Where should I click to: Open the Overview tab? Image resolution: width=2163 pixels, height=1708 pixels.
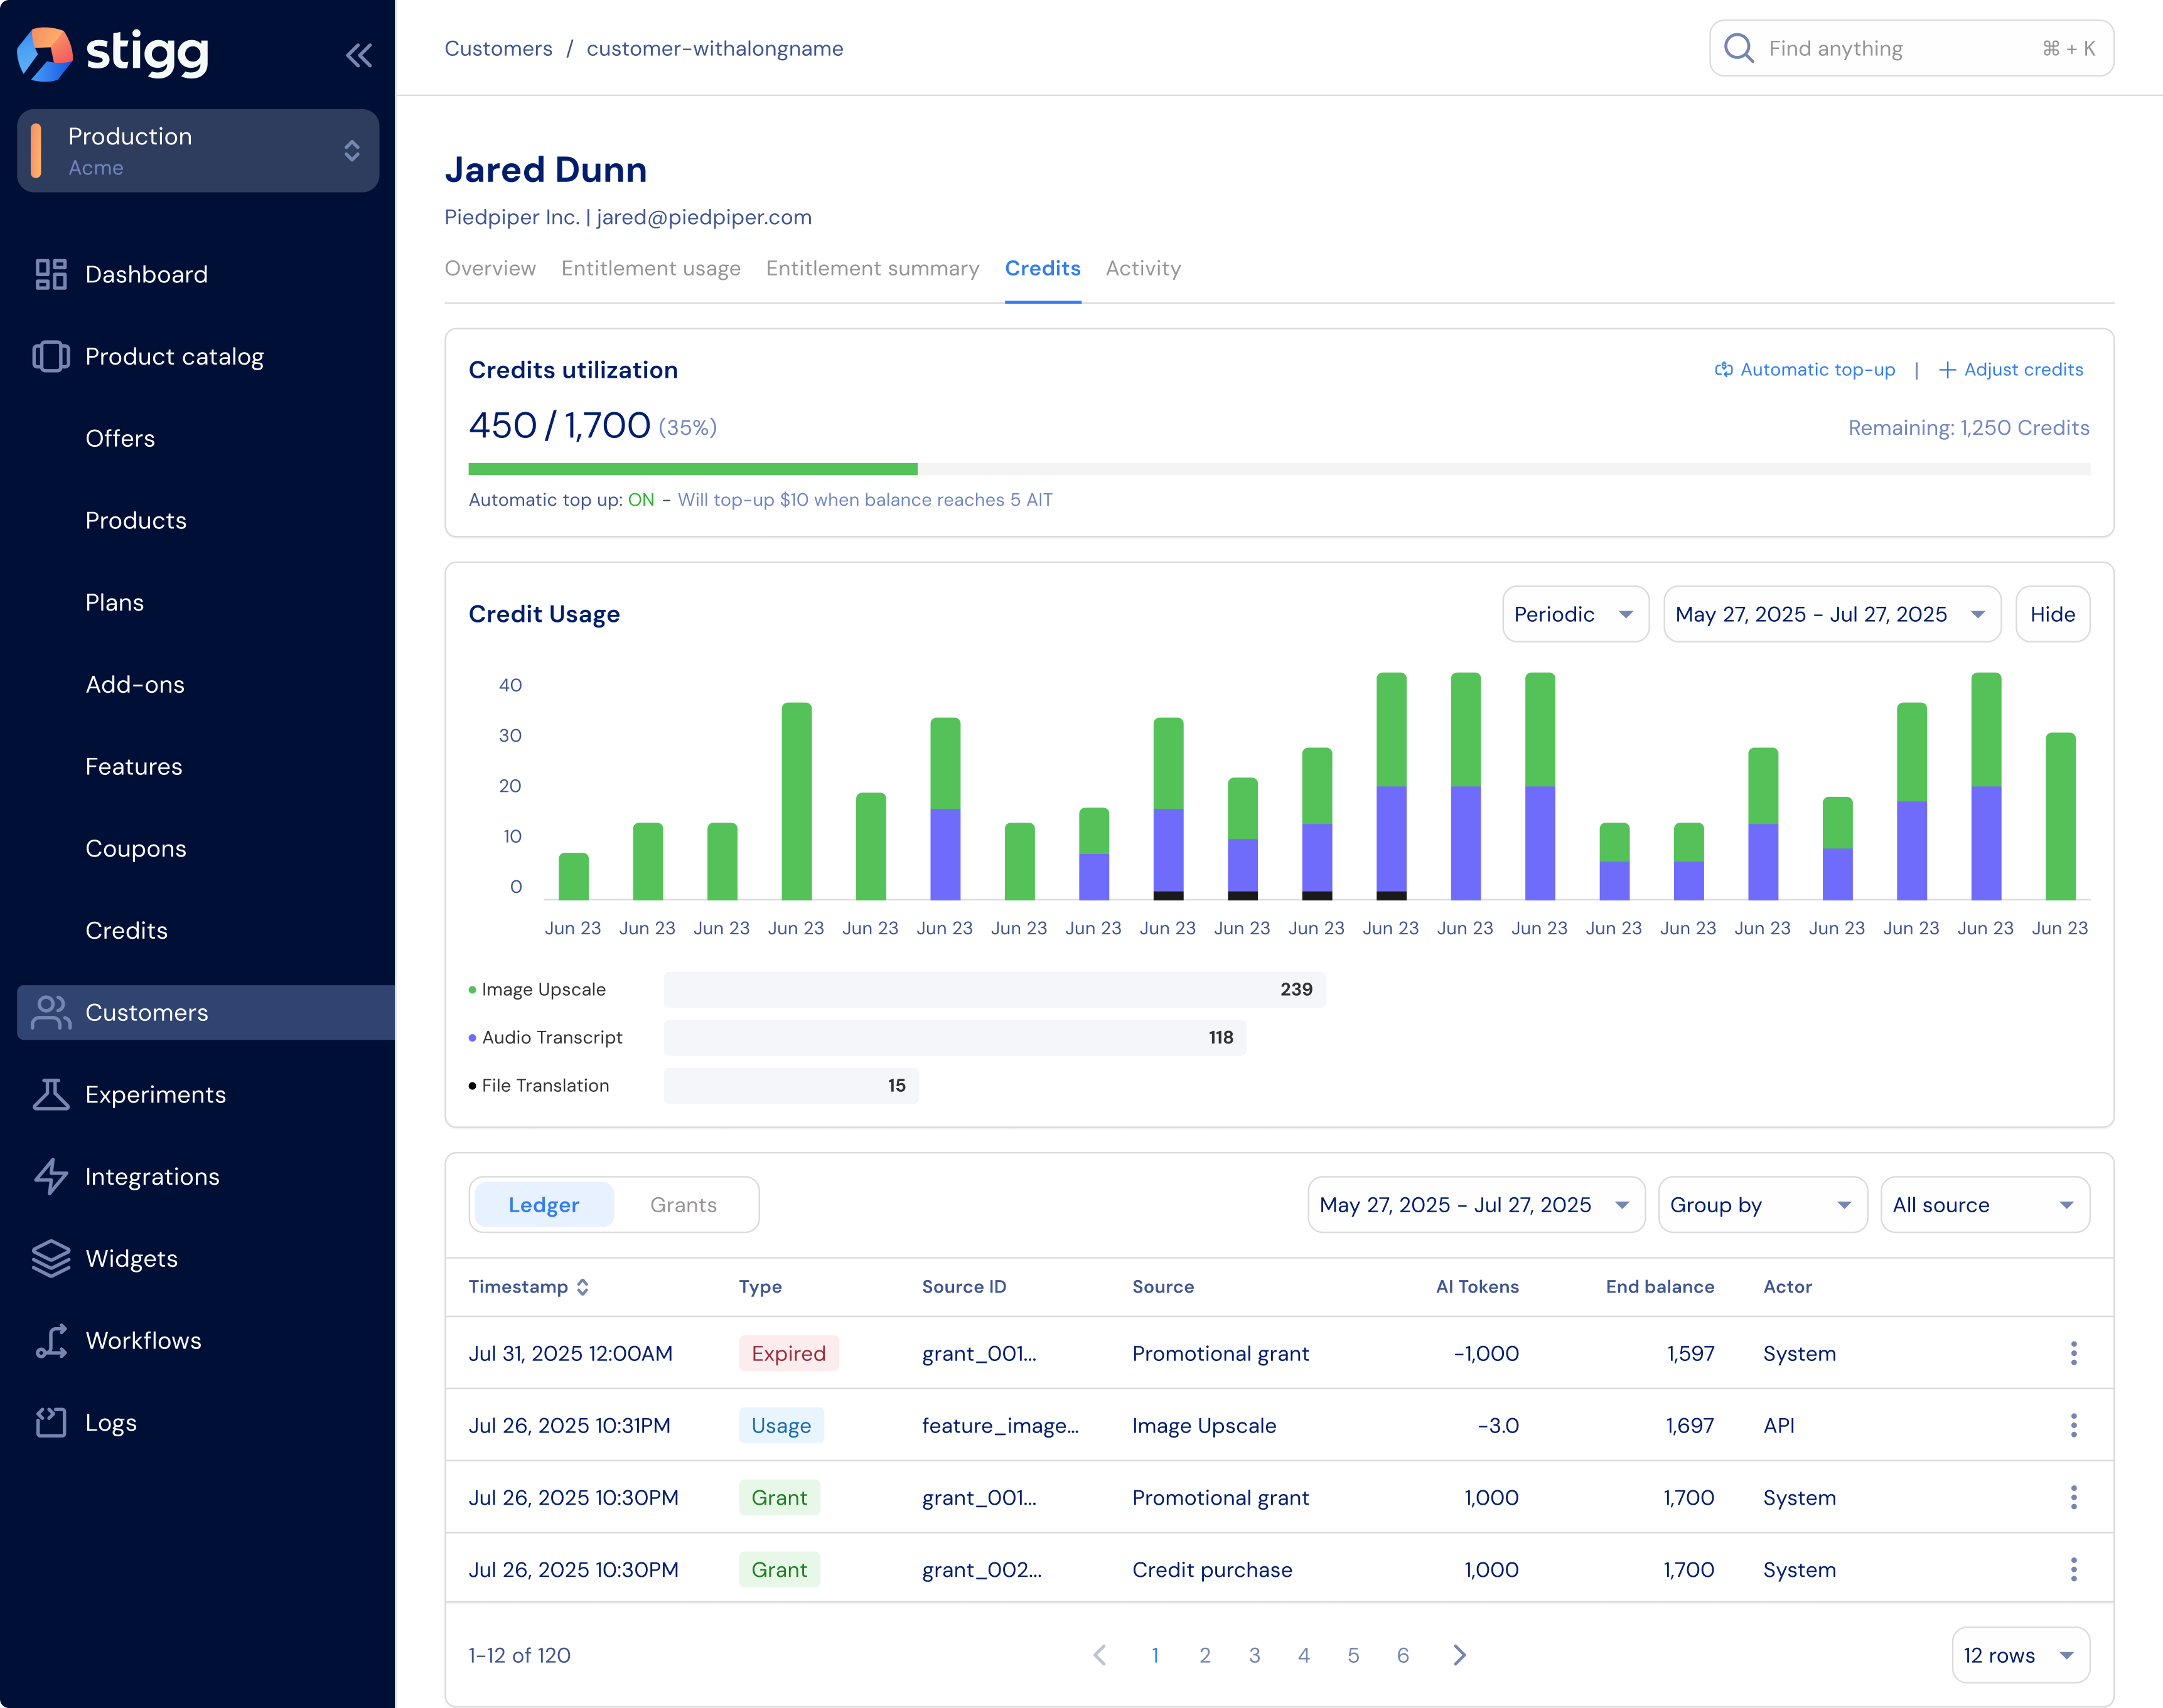[x=490, y=268]
